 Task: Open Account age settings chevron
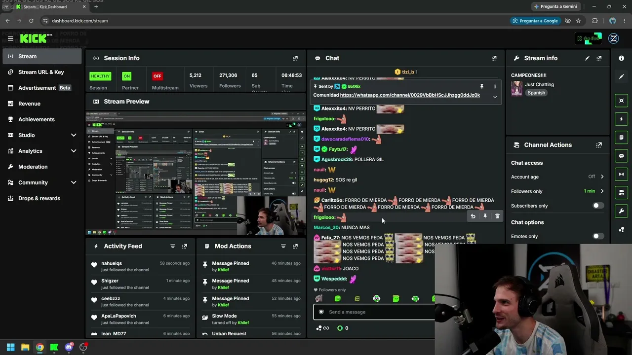pos(602,177)
